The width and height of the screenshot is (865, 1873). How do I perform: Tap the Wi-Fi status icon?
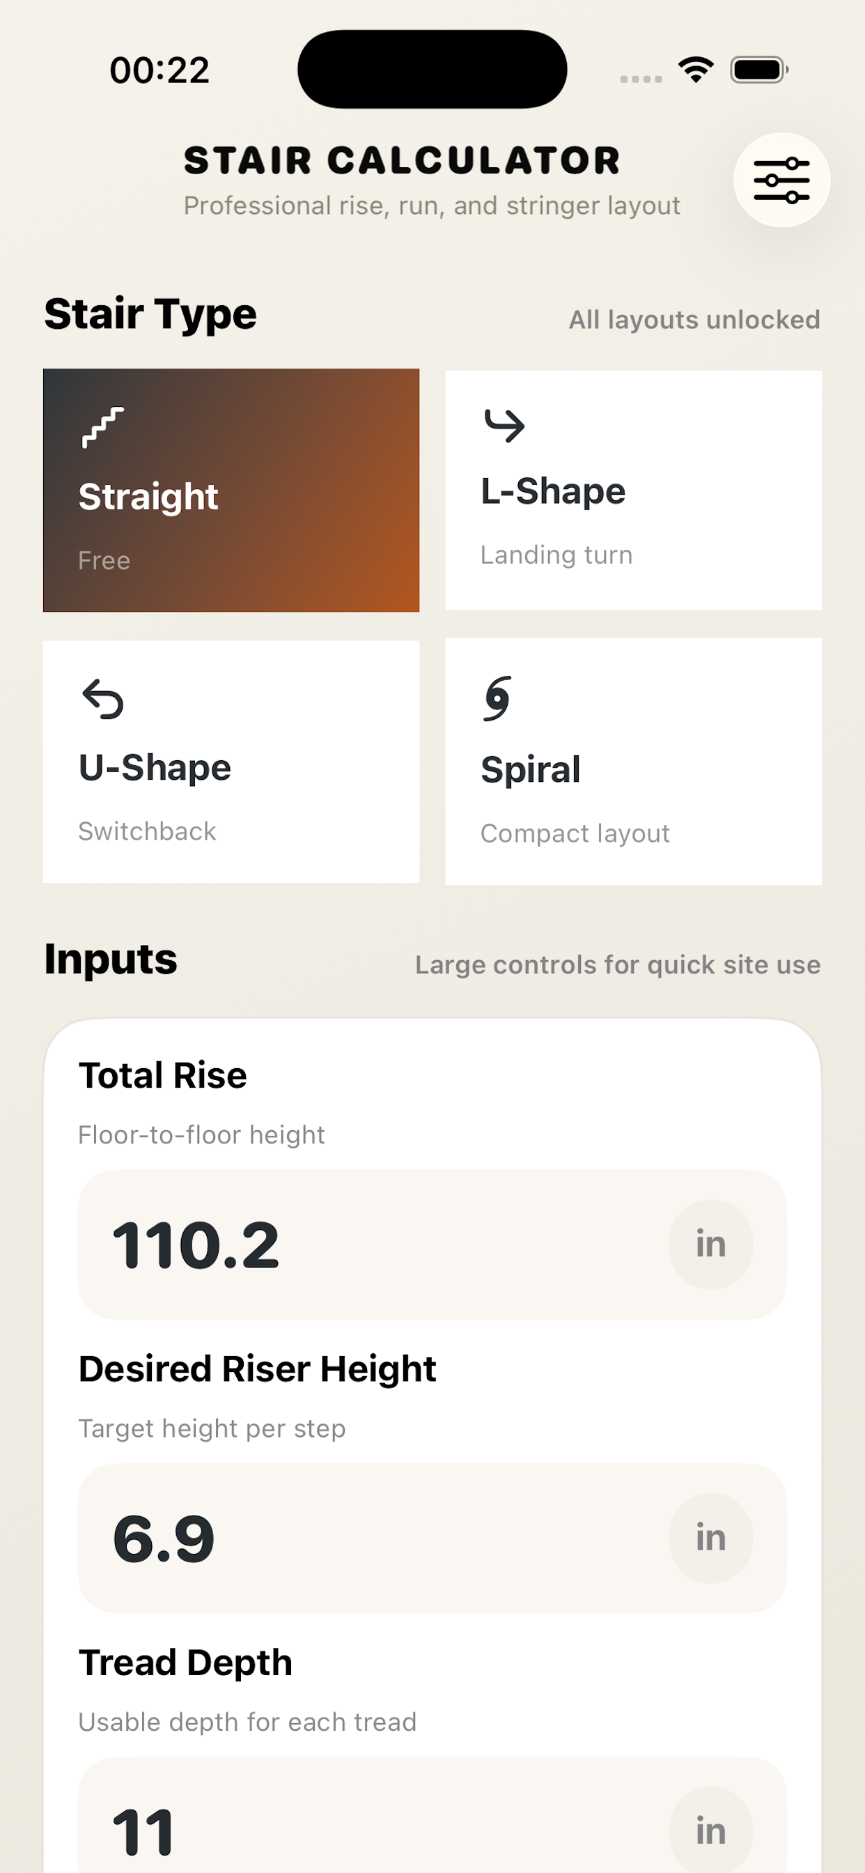click(x=696, y=70)
